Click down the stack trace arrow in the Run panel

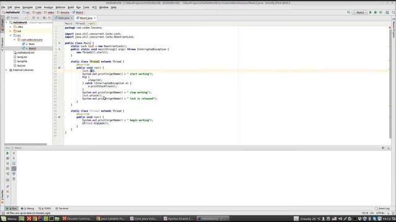point(14,158)
